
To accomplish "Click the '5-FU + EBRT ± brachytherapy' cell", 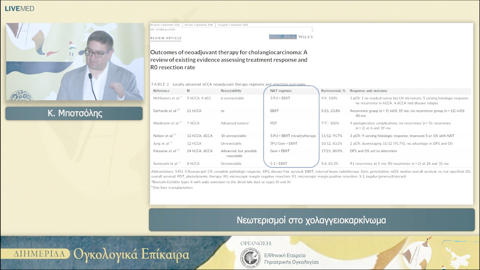I will (x=293, y=136).
